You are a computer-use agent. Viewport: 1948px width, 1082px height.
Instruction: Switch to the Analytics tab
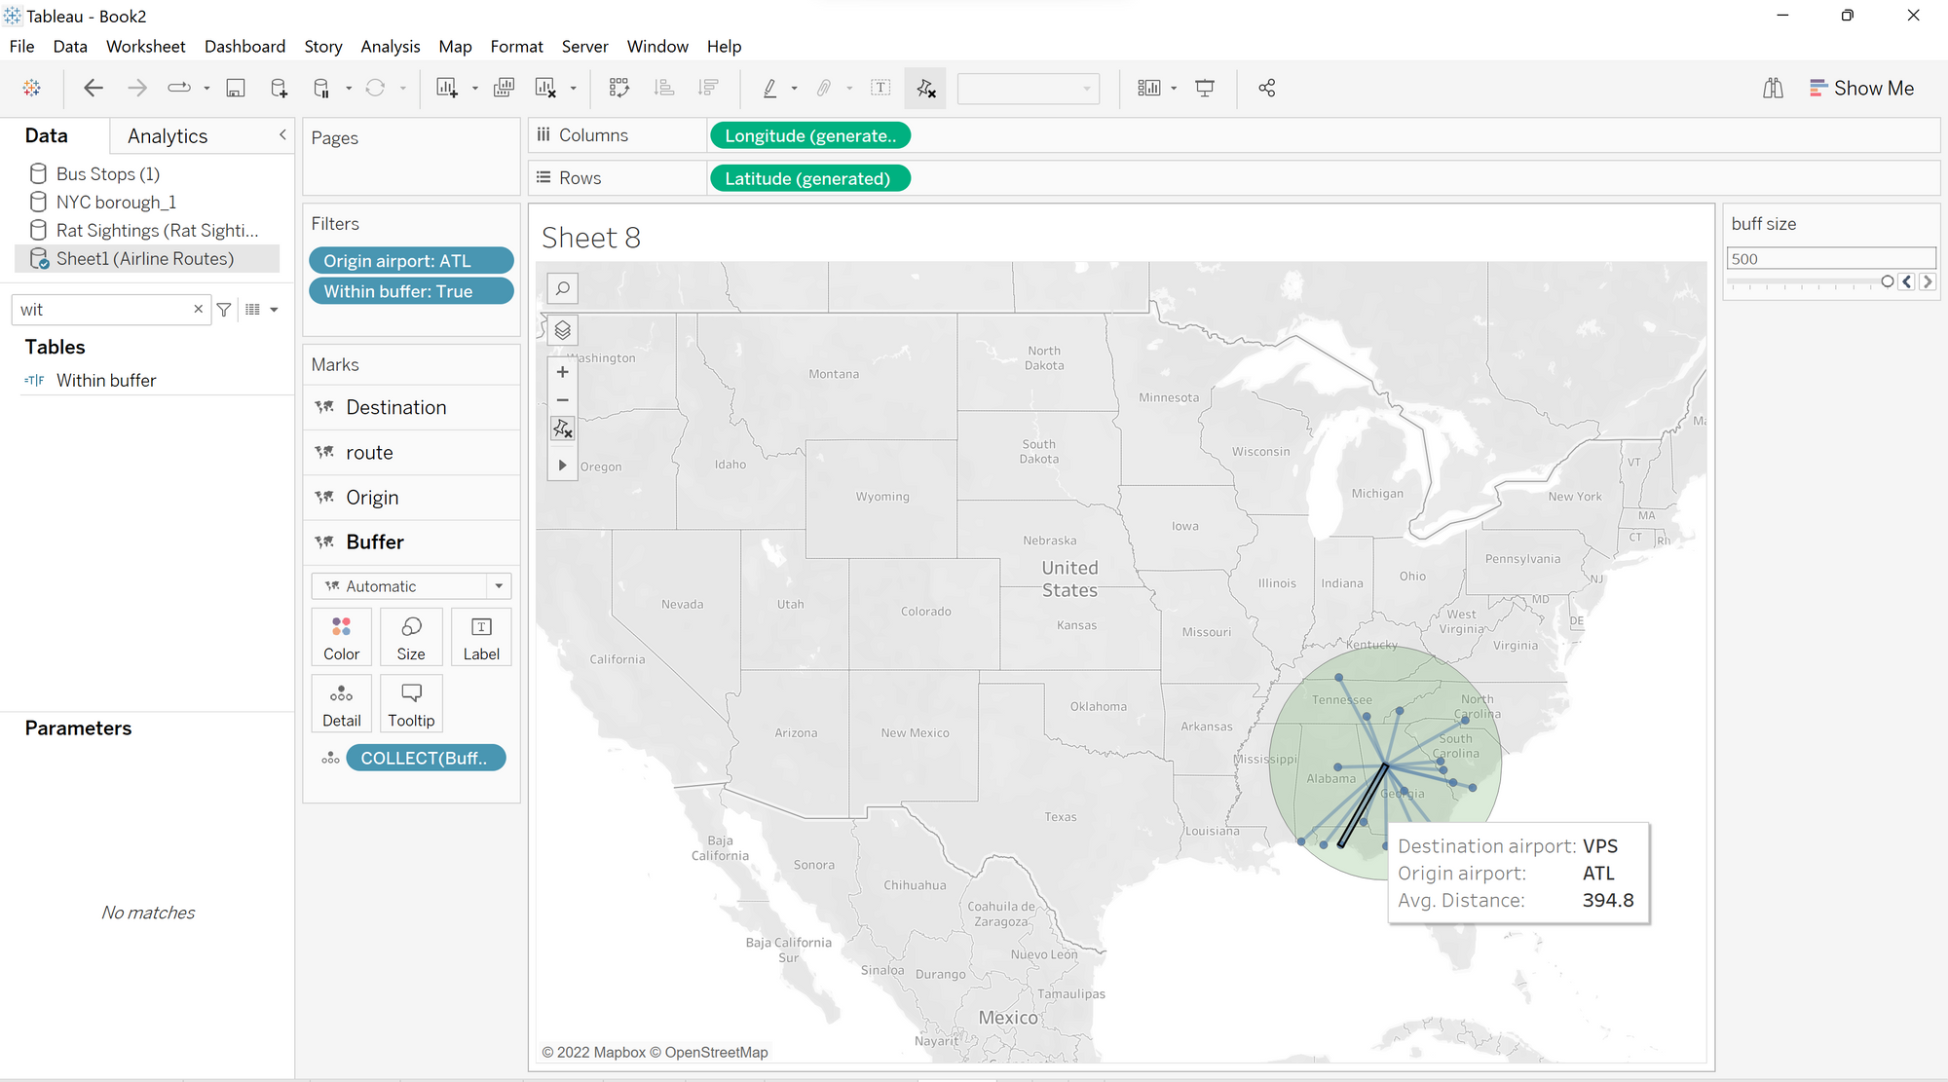click(x=168, y=135)
